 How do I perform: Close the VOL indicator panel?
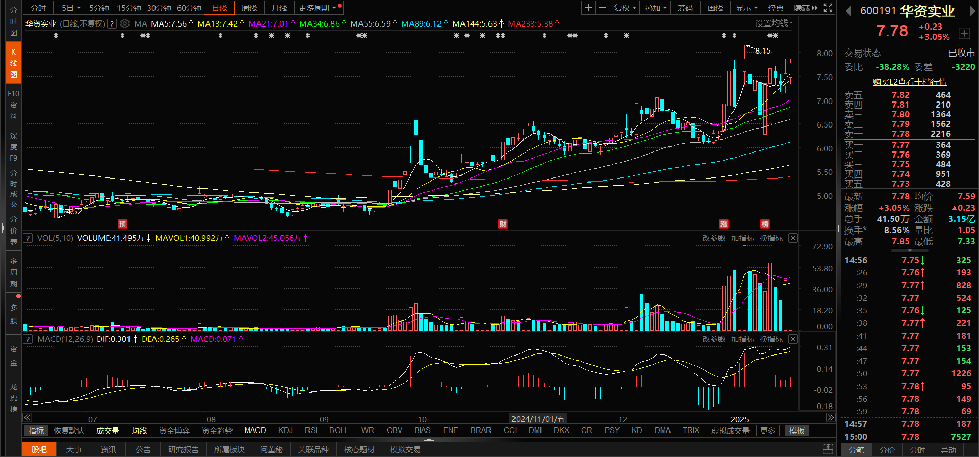(793, 238)
